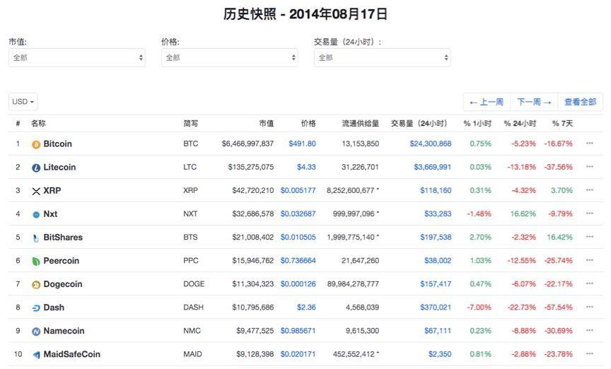Open the 市值 filter dropdown

77,58
